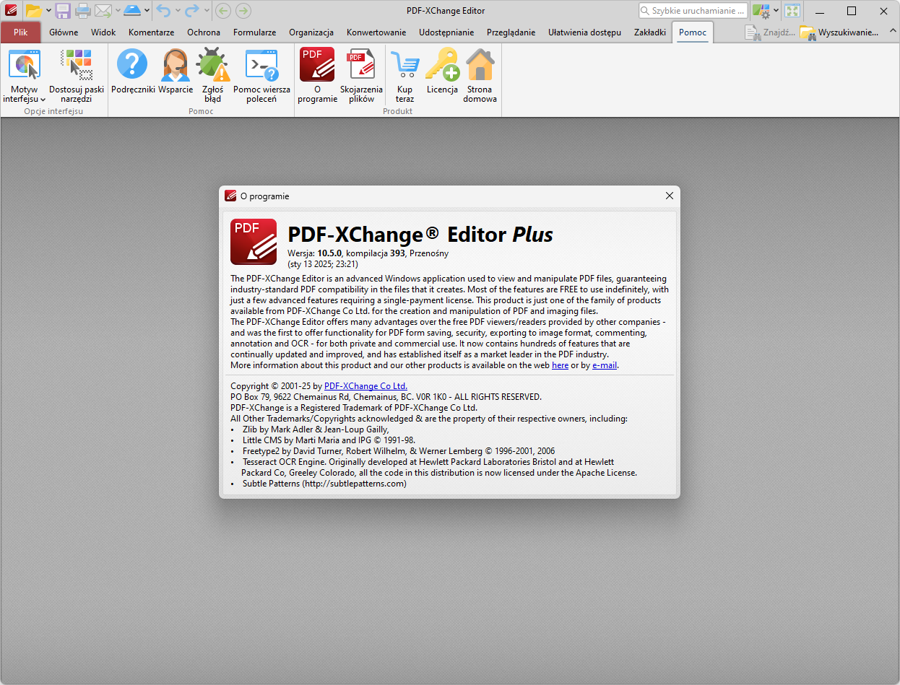Expand the Scan dropdown arrow
Screen dimensions: 900x685
pyautogui.click(x=147, y=11)
